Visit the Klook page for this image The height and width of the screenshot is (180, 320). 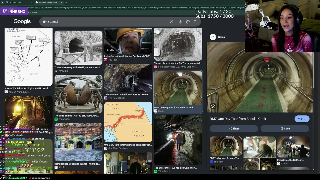pos(302,119)
